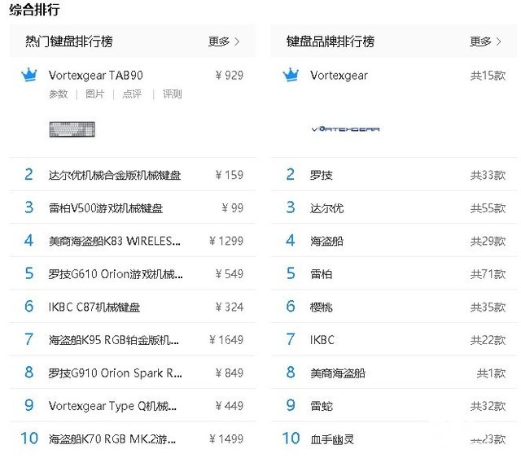The width and height of the screenshot is (521, 458).
Task: Click price ¥ 1299
Action: click(x=226, y=241)
